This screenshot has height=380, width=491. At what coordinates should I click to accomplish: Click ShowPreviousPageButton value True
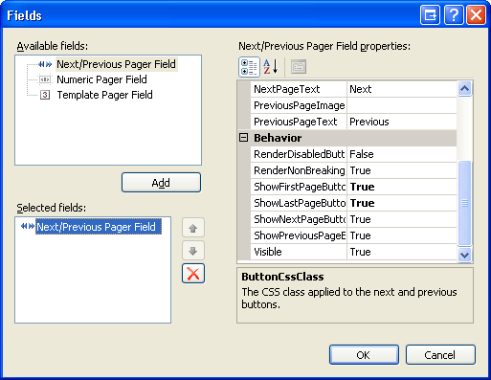pyautogui.click(x=402, y=235)
